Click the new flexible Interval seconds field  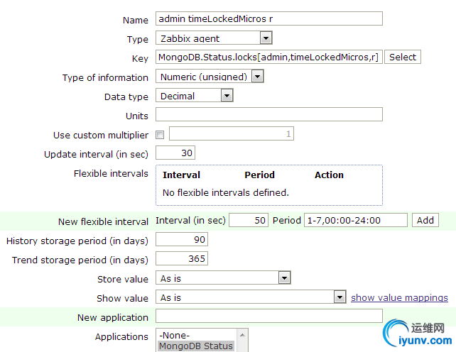click(249, 221)
